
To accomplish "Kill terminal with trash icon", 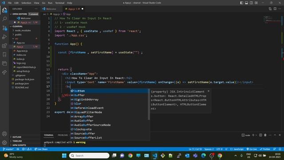I will 265,135.
